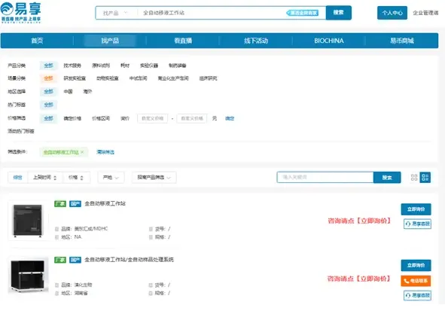Choose 研发实验室 in the scene category filter

[75, 78]
